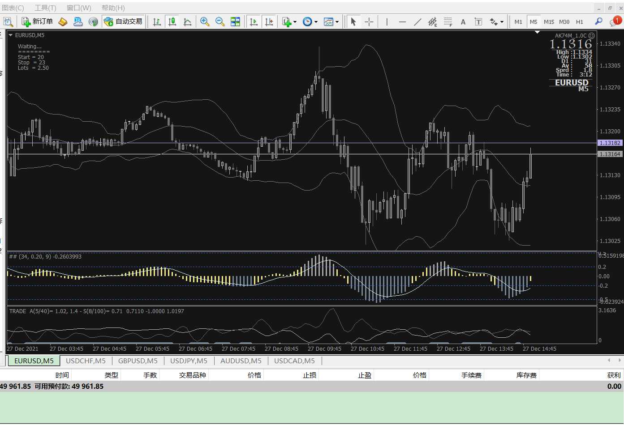Expand the periodicity clock dropdown arrow
The width and height of the screenshot is (624, 425).
[x=316, y=21]
